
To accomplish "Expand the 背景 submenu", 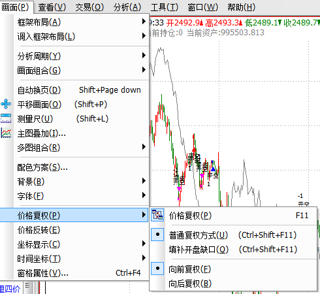I will tap(144, 181).
